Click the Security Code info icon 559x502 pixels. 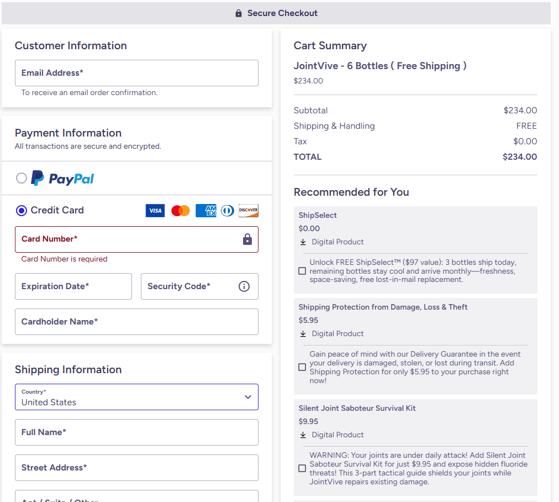click(x=244, y=286)
